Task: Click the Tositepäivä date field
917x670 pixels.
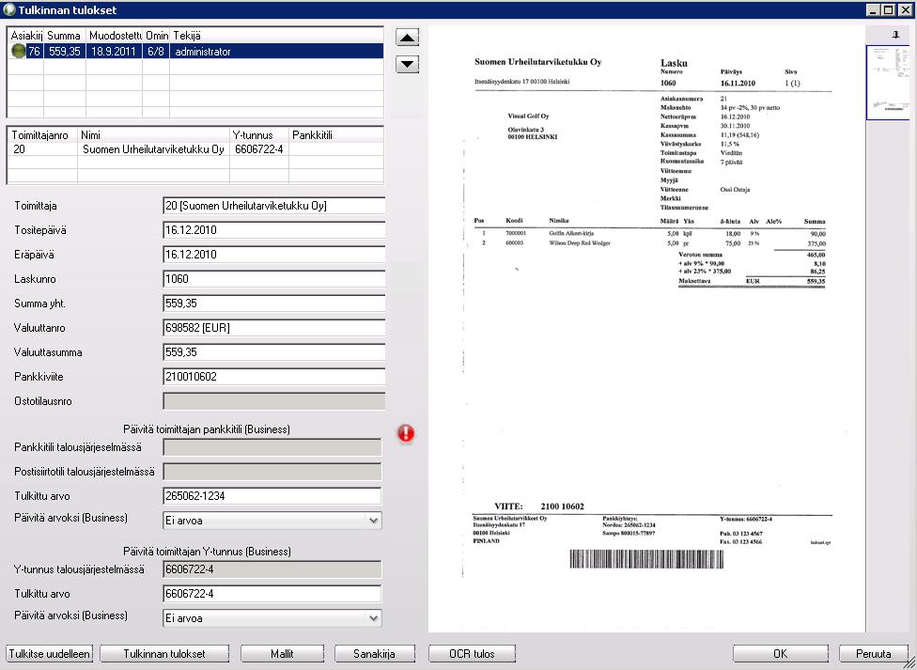Action: [x=273, y=230]
